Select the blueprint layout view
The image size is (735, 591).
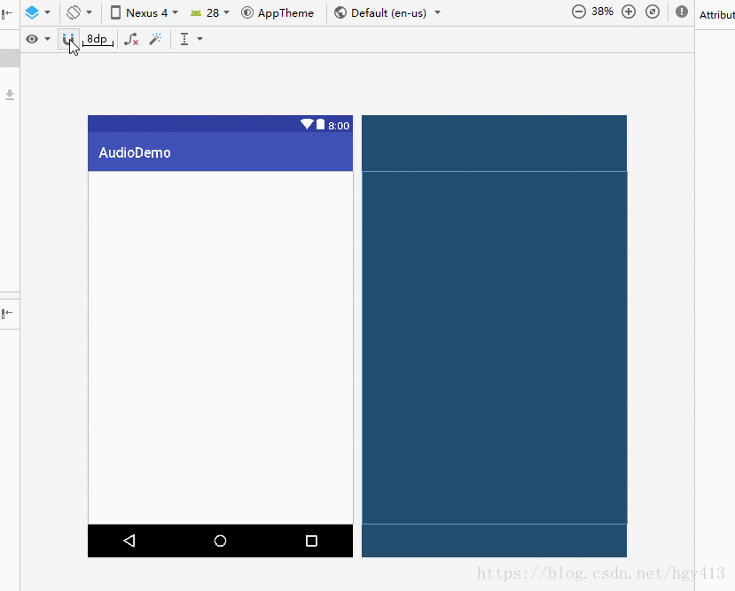coord(494,336)
